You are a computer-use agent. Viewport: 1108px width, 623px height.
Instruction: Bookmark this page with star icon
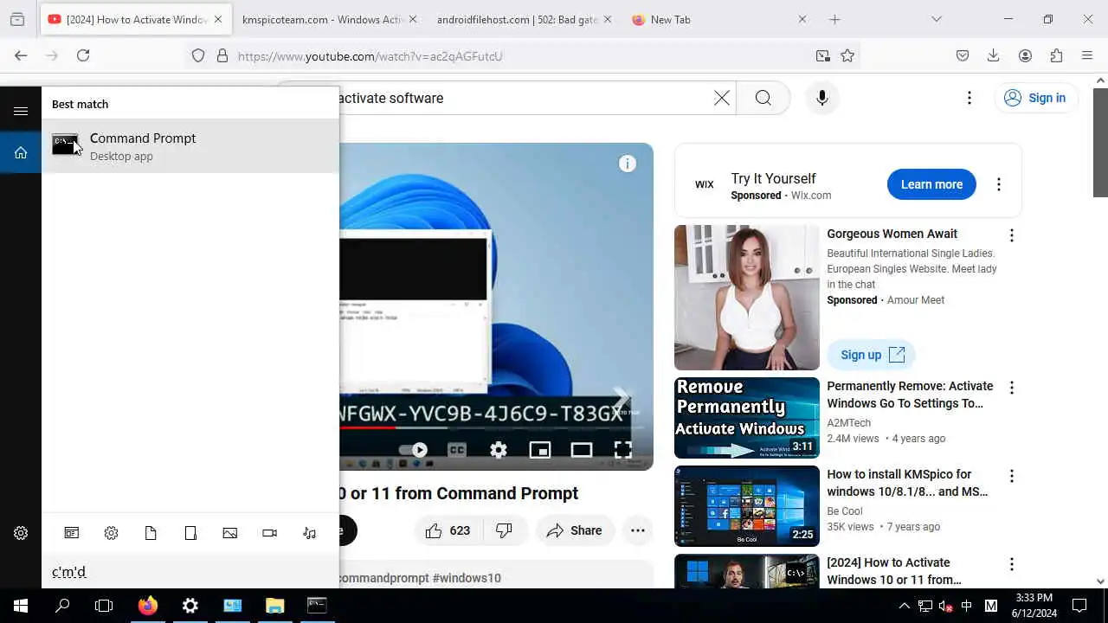[x=847, y=55]
